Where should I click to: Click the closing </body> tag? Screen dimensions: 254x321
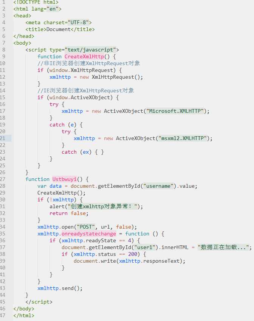[x=24, y=309]
